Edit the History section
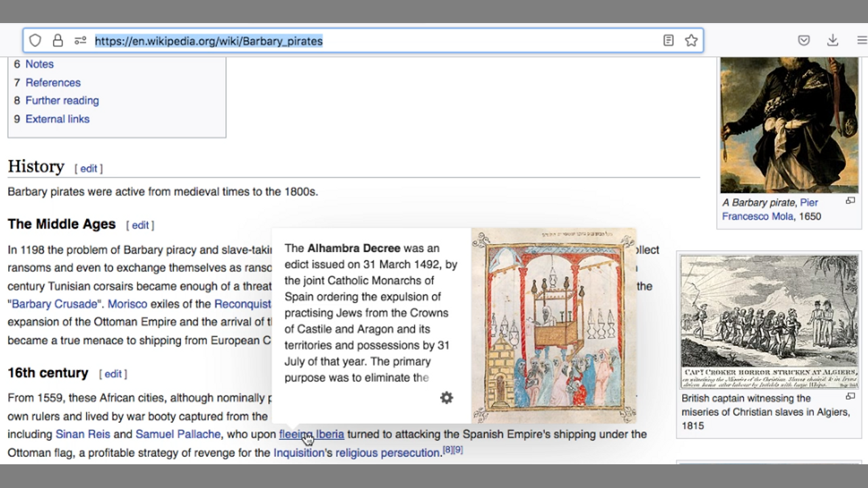 coord(89,168)
